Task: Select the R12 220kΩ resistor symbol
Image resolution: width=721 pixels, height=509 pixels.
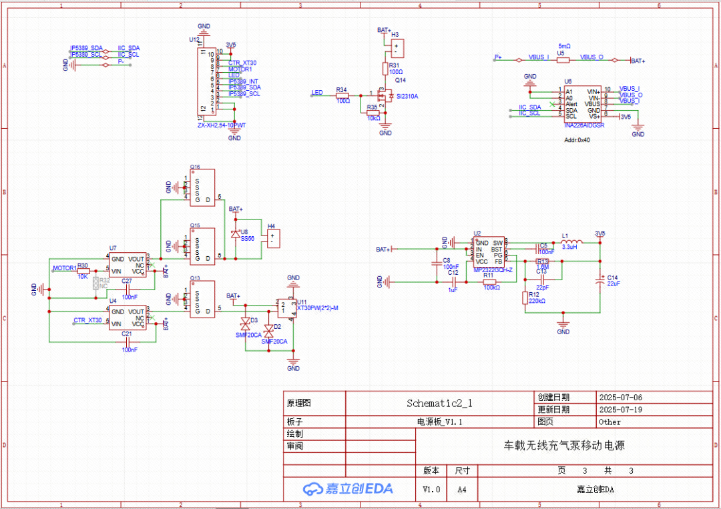Action: [525, 298]
